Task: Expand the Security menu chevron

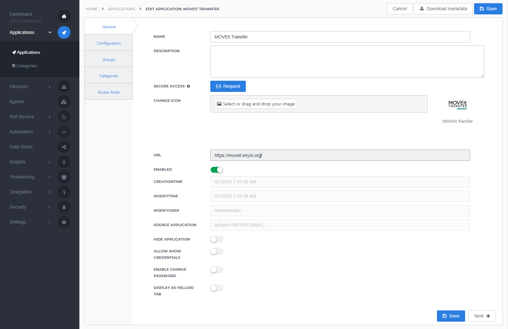Action: pyautogui.click(x=50, y=207)
